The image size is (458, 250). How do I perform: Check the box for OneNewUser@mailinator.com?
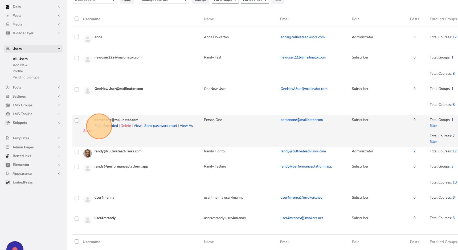tap(77, 89)
